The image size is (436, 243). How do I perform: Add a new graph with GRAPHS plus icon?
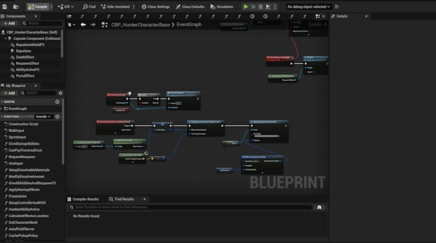(57, 102)
